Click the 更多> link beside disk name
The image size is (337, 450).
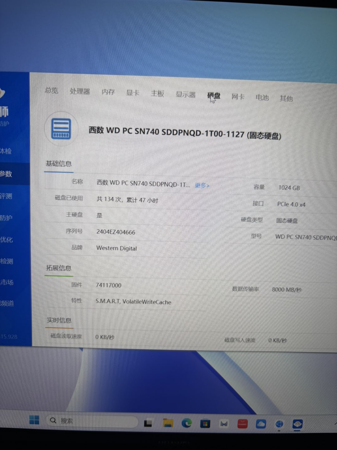point(202,185)
